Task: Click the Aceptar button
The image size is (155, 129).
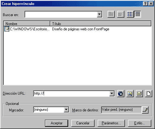Action: pos(56,123)
